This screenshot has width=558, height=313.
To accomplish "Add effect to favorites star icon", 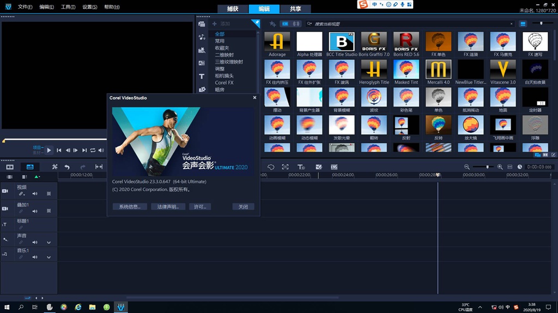I will 272,24.
